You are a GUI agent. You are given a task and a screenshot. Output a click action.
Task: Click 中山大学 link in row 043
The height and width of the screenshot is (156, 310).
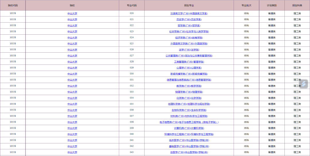[x=72, y=152]
